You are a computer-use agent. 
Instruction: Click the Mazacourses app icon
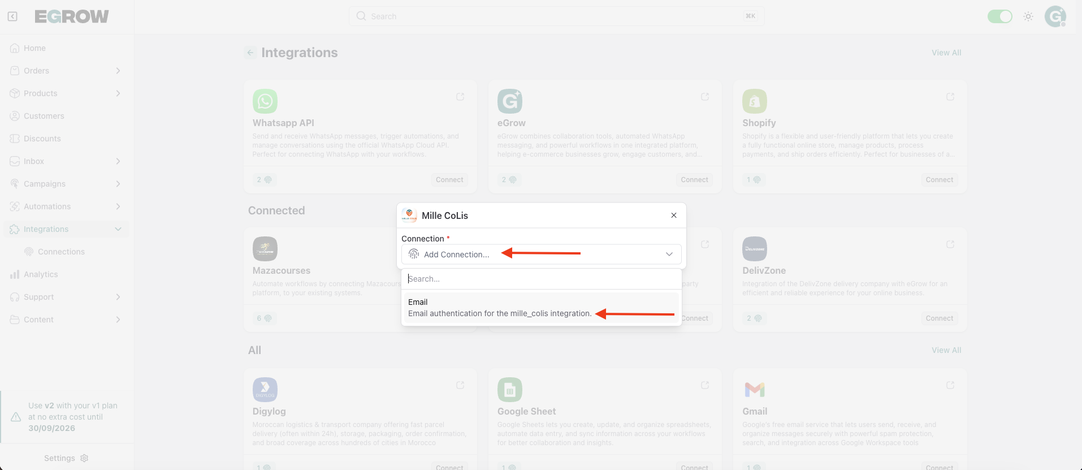click(x=265, y=249)
